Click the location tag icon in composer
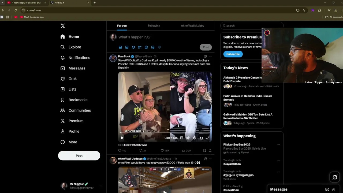Viewport: 343px width, 193px height. pyautogui.click(x=159, y=47)
